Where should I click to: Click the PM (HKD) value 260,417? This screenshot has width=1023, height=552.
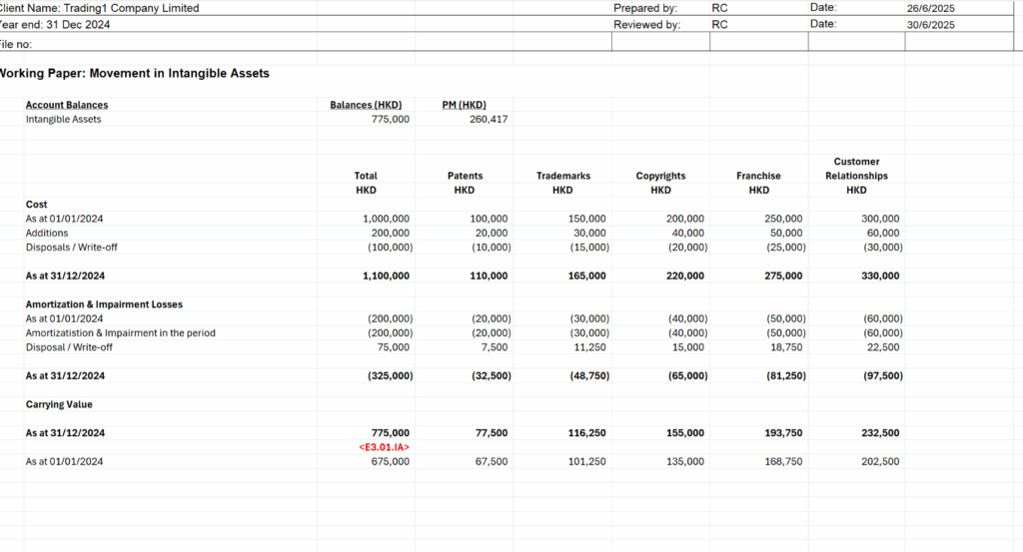pos(489,120)
